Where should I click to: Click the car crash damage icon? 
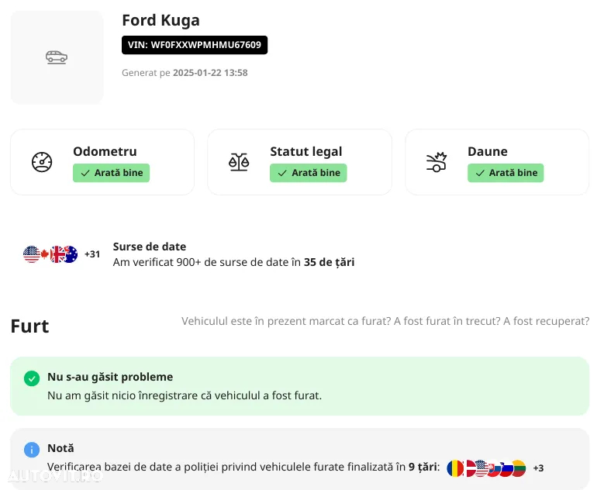pos(437,162)
